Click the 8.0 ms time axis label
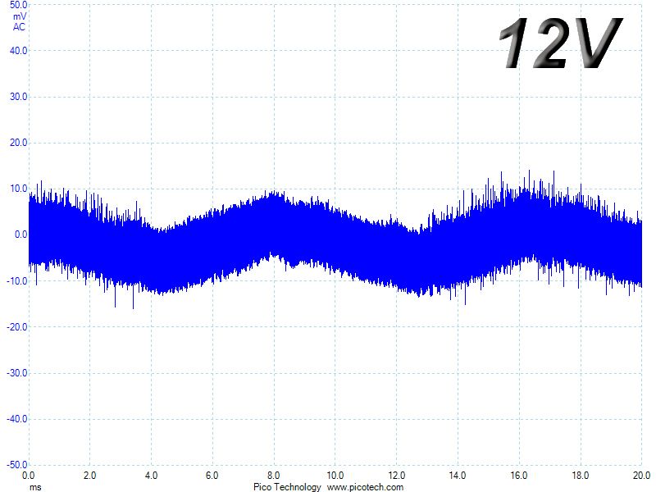Viewport: 656px width, 492px height. [x=274, y=476]
